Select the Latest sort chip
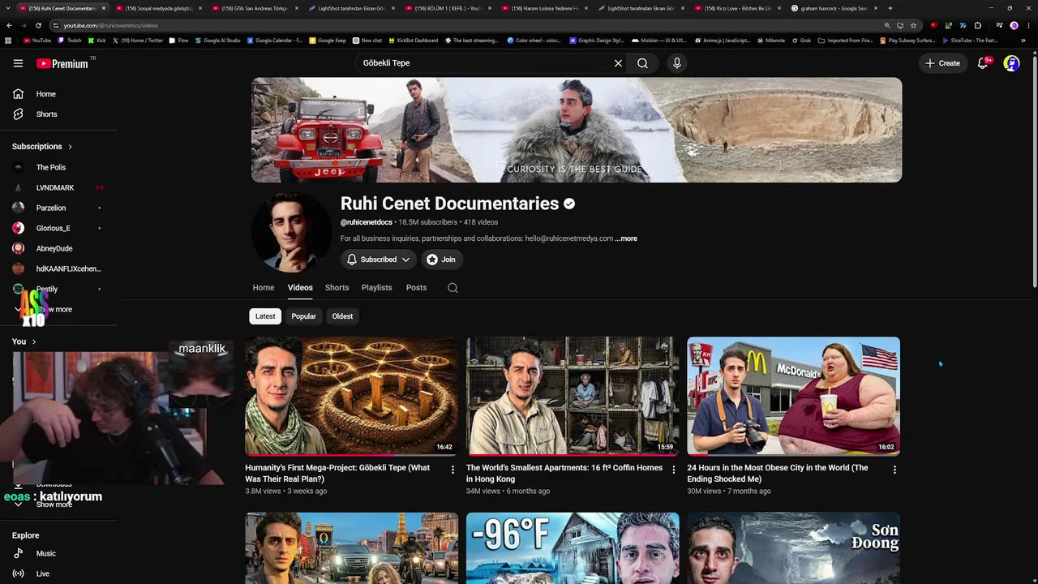The height and width of the screenshot is (584, 1038). pyautogui.click(x=265, y=316)
